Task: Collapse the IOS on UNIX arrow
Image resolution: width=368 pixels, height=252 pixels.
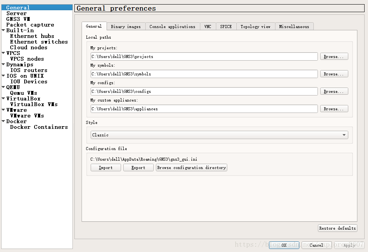Action: pyautogui.click(x=3, y=76)
